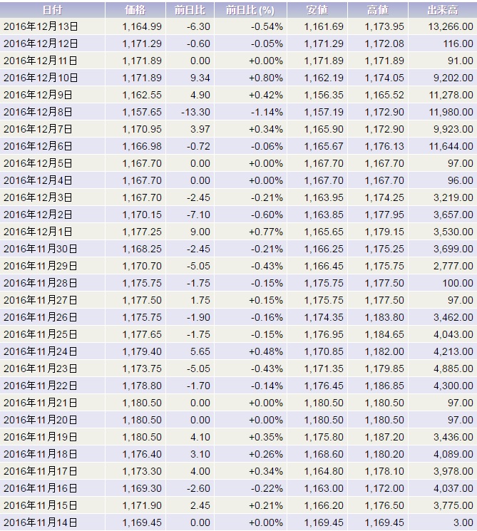Select the 出来高 column header
The height and width of the screenshot is (531, 477).
[x=441, y=10]
